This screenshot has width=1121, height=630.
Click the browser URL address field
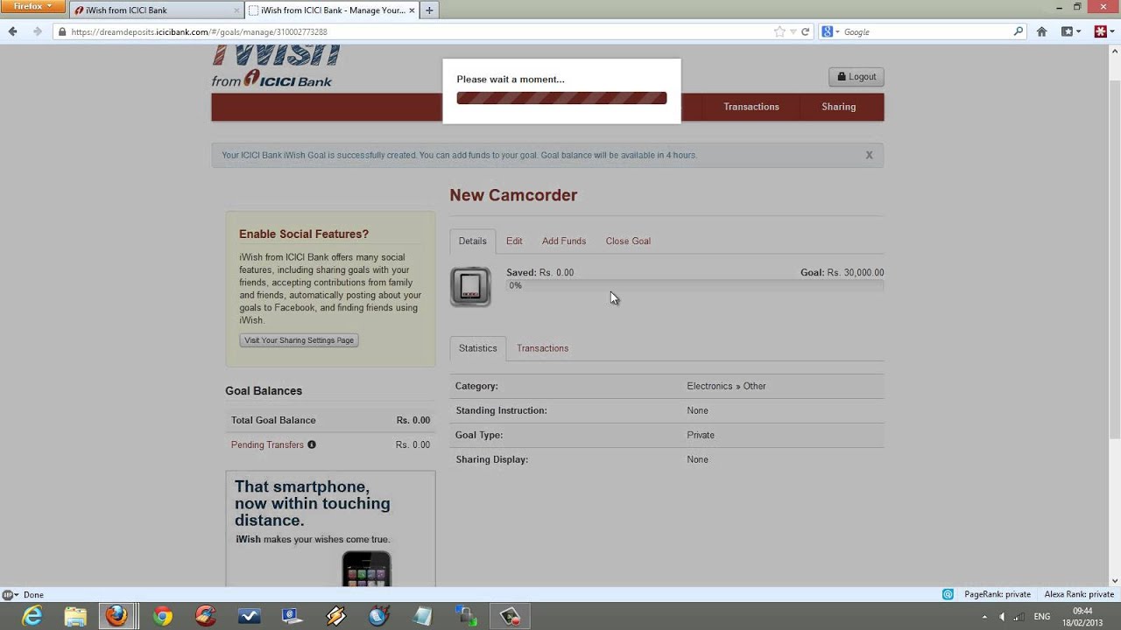tap(420, 31)
